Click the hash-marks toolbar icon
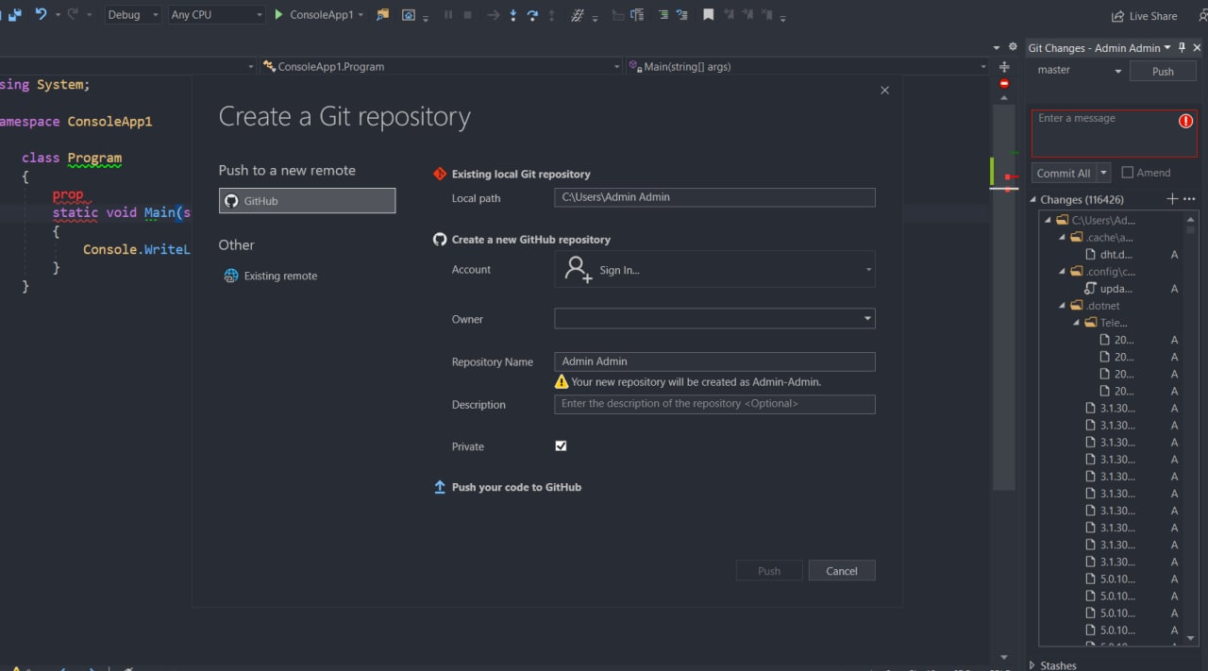Viewport: 1208px width, 671px height. [x=578, y=15]
